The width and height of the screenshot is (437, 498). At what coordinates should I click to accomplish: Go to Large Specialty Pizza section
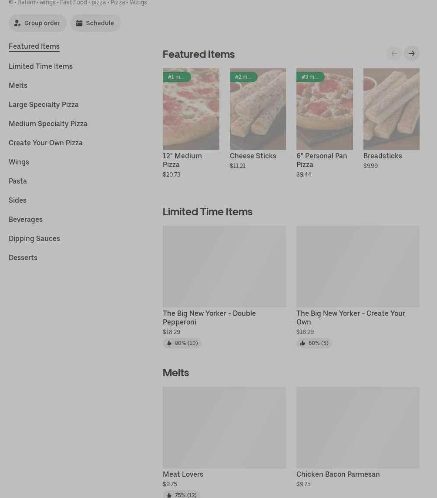[44, 104]
